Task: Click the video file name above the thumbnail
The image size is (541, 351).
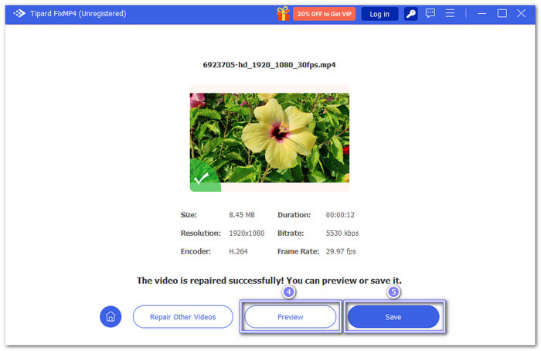Action: [x=270, y=67]
